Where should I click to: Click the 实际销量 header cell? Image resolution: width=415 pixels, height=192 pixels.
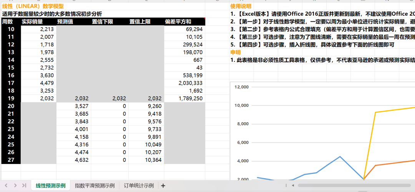coord(39,22)
